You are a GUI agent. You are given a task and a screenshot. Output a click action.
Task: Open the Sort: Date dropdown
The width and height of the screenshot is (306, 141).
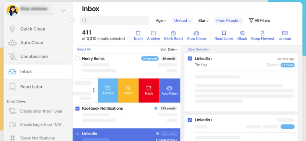pos(169,50)
